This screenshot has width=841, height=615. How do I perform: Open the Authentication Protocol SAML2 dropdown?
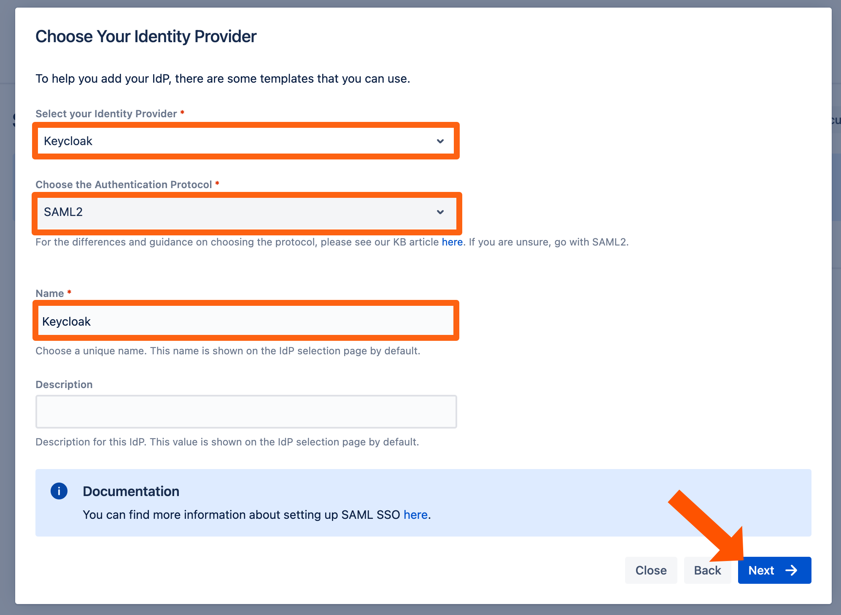point(236,212)
